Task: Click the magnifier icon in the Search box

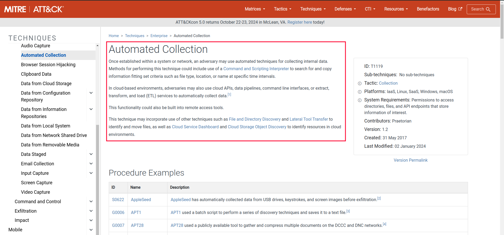Action: (x=488, y=9)
